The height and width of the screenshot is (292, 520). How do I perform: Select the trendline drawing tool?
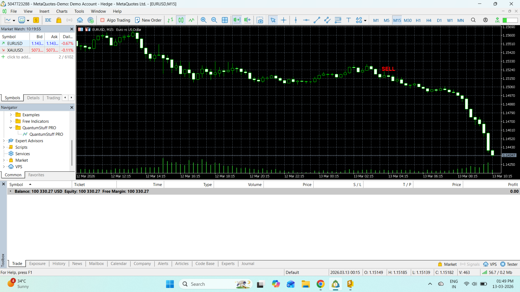coord(317,20)
